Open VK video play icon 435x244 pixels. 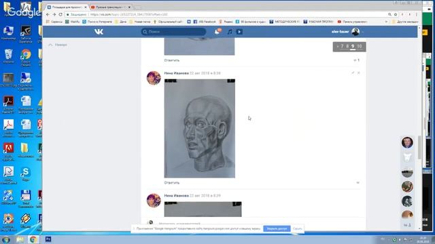pos(239,32)
